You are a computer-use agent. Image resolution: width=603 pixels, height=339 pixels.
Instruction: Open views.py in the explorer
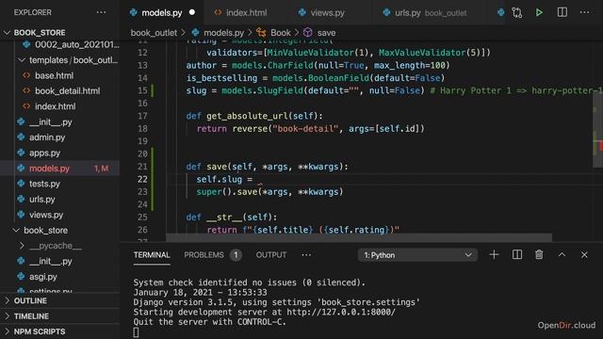click(x=46, y=215)
